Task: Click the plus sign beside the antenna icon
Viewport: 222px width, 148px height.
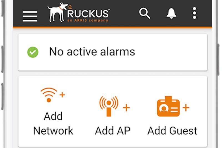Action: pos(126,108)
